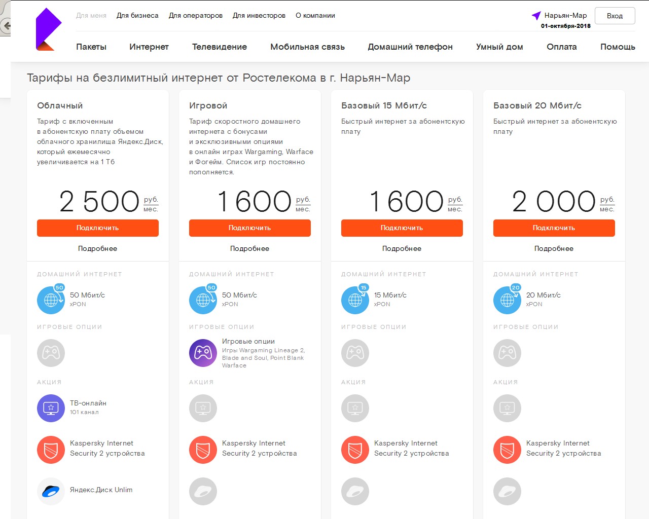The image size is (649, 519).
Task: Click the 2 000 price in Базовый 20
Action: (554, 201)
